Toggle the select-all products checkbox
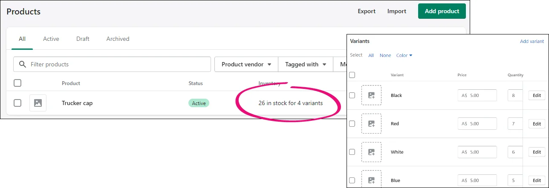The image size is (549, 188). (17, 83)
